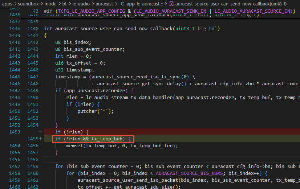
Task: Click the highlighted if (!rlen && tx_temp_buf) line
Action: pos(93,139)
